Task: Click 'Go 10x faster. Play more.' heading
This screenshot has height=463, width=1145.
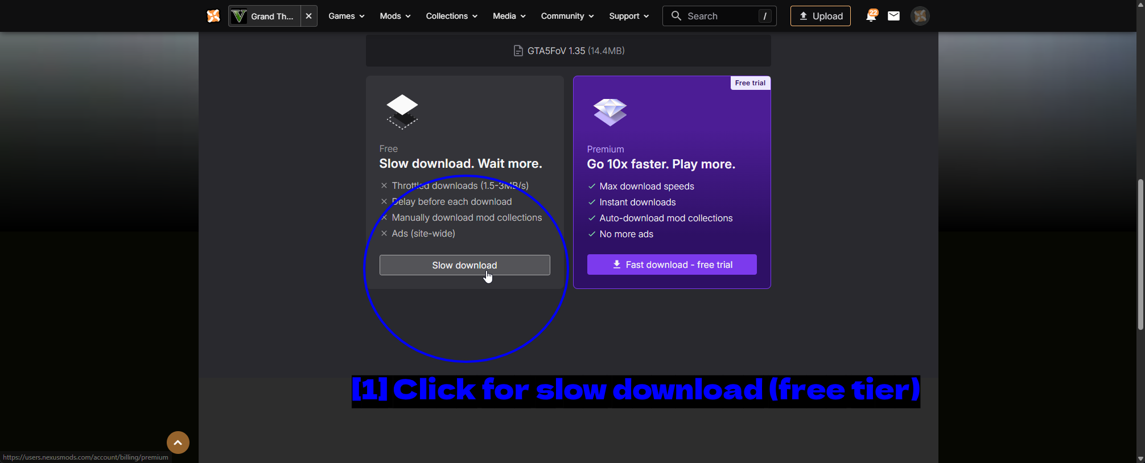Action: click(x=661, y=164)
